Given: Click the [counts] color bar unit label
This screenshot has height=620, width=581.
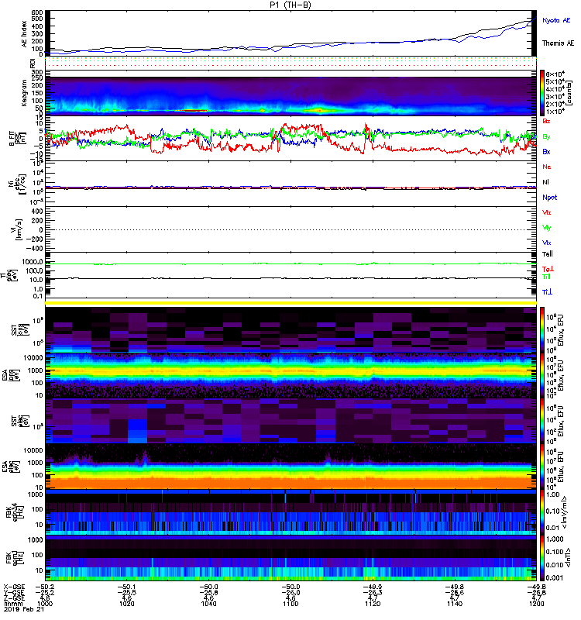Looking at the screenshot, I should click(x=569, y=93).
